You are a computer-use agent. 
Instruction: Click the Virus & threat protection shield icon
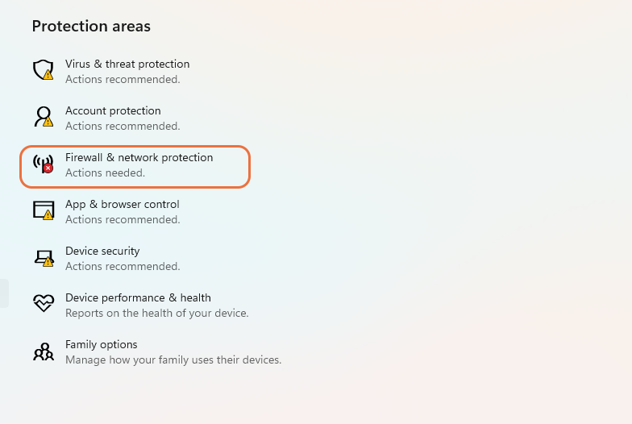point(43,70)
